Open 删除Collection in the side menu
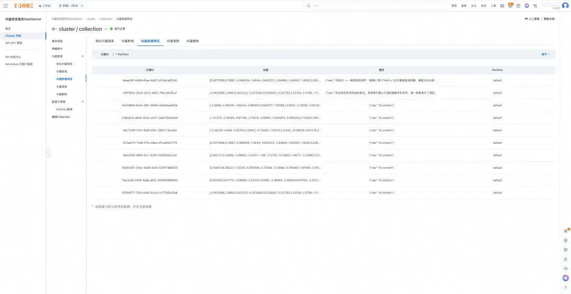The width and height of the screenshot is (571, 294). [61, 117]
